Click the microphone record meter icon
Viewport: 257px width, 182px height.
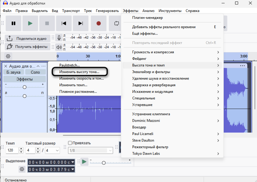(59, 38)
